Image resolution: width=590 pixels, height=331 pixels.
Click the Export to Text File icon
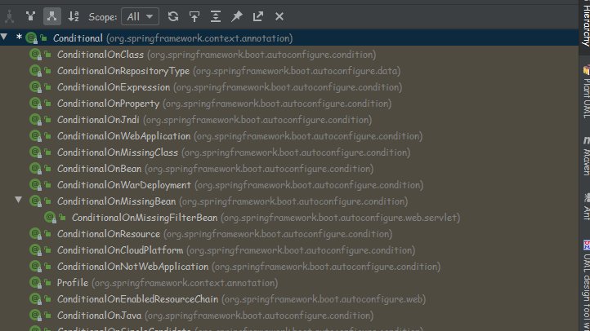tap(257, 16)
